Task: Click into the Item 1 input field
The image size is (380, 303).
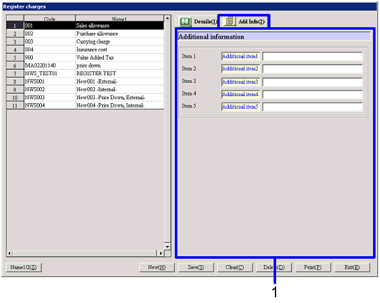Action: tap(312, 56)
